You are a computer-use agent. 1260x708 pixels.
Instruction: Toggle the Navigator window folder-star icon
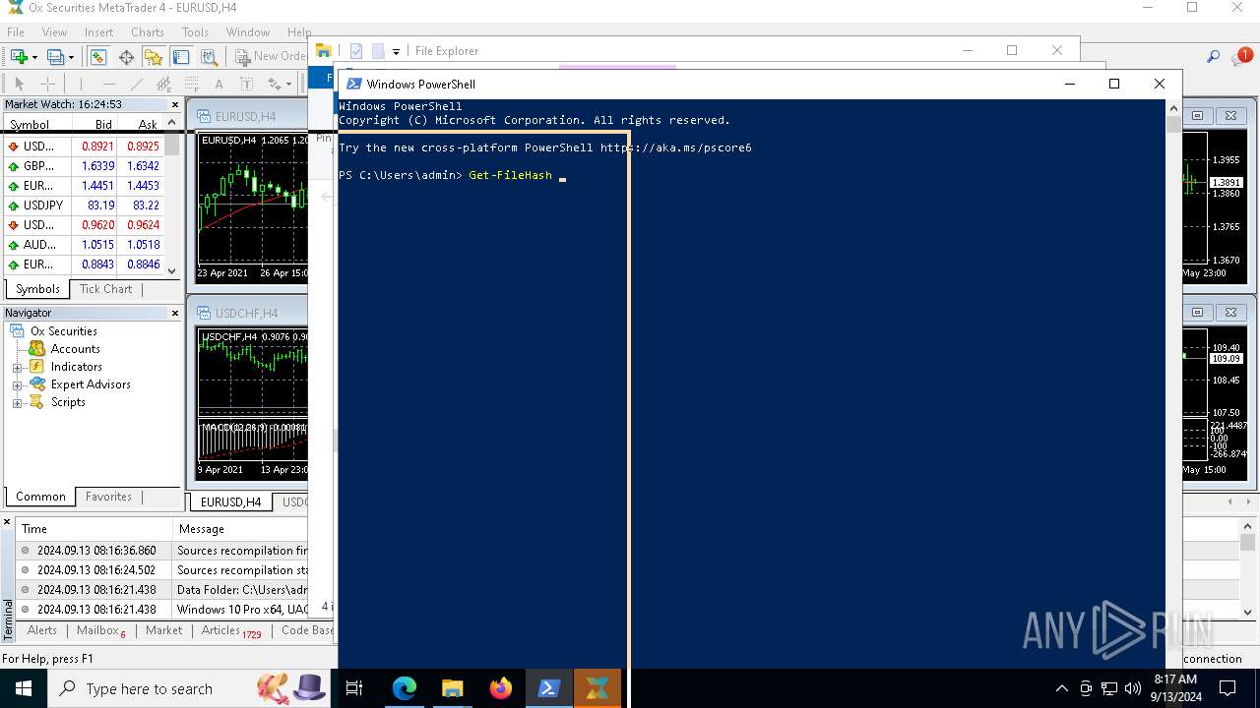[x=154, y=57]
